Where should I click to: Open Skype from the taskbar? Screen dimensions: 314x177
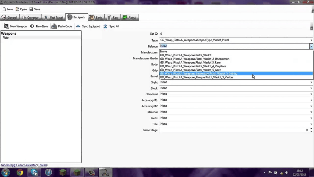(x=34, y=172)
